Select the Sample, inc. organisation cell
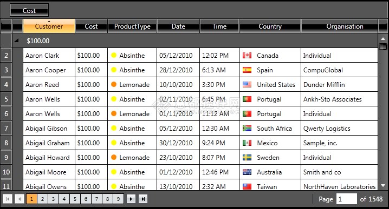The height and width of the screenshot is (209, 389). tap(339, 143)
